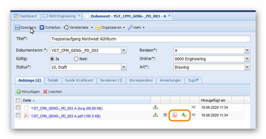This screenshot has height=139, width=266.
Task: Check the box for the DWG file
Action: (x=18, y=107)
